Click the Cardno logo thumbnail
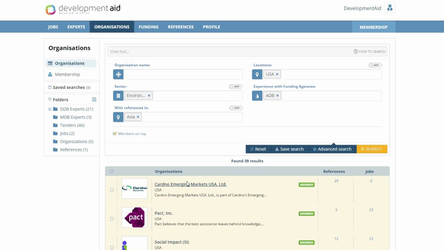Viewport: 444px width, 250px height. click(x=135, y=189)
